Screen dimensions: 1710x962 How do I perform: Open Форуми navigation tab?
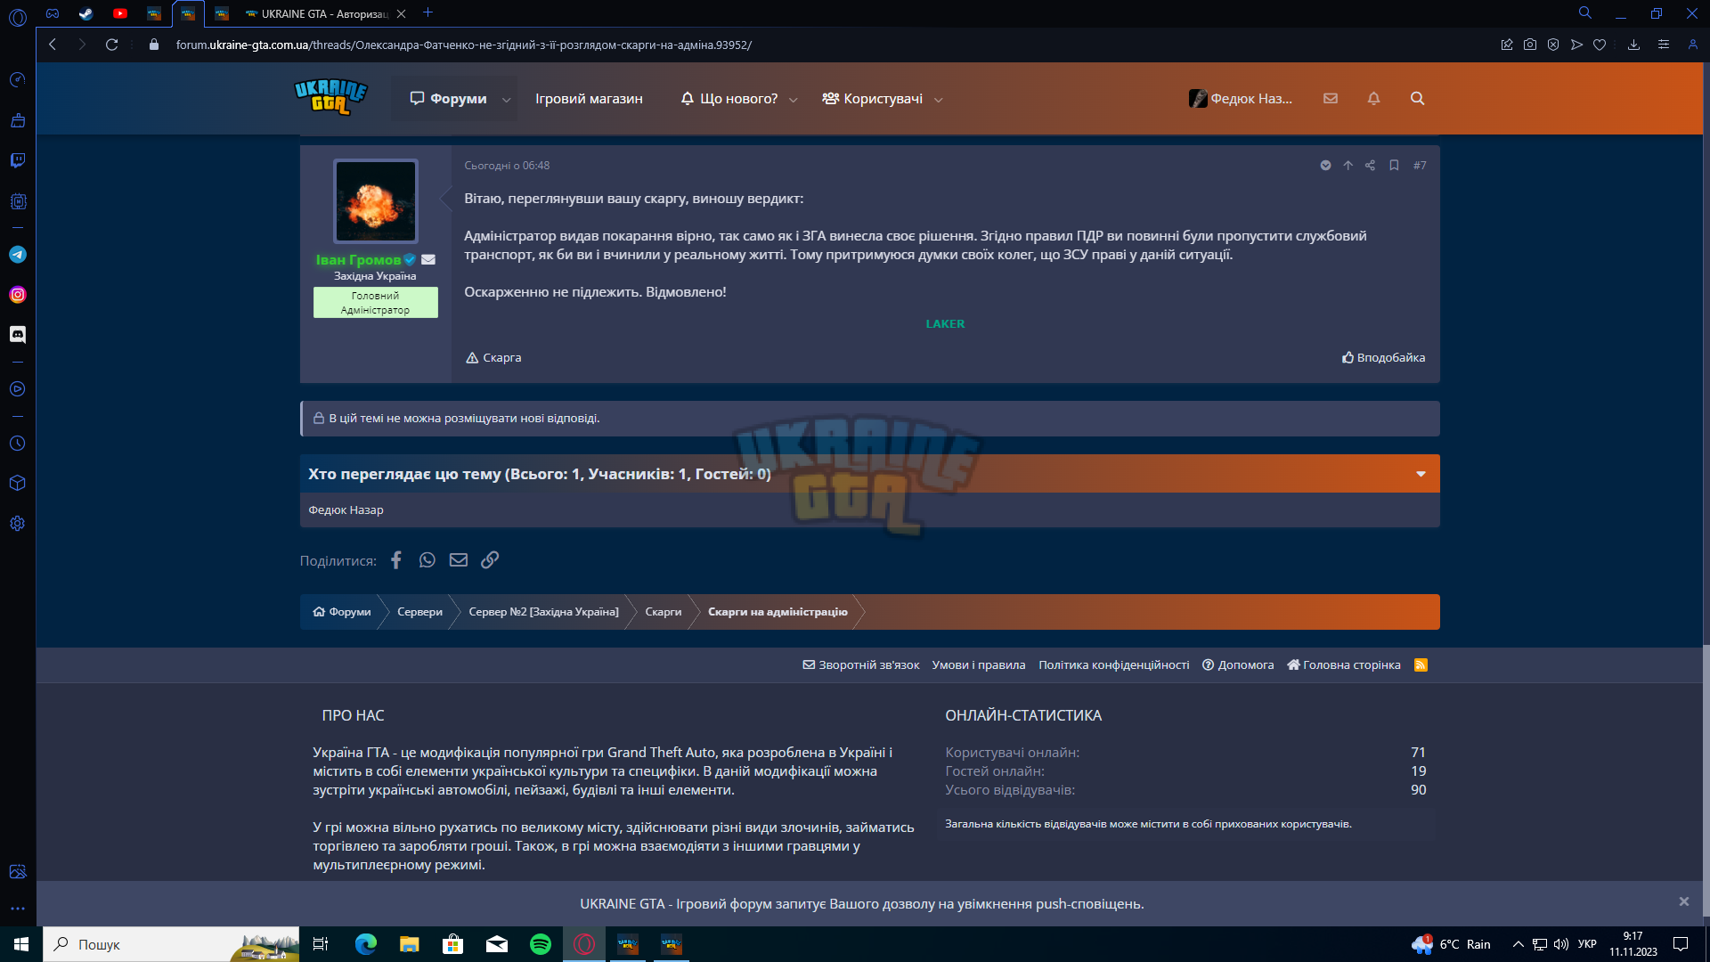coord(448,99)
